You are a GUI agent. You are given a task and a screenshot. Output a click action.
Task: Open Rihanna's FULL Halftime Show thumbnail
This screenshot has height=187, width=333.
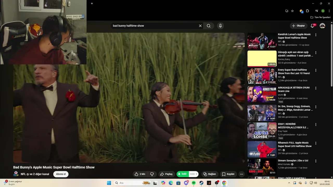click(x=262, y=149)
